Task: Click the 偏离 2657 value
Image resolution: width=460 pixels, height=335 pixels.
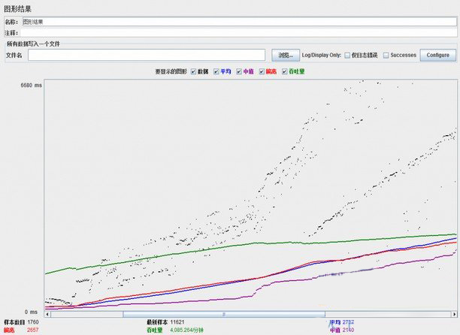Action: tap(32, 330)
